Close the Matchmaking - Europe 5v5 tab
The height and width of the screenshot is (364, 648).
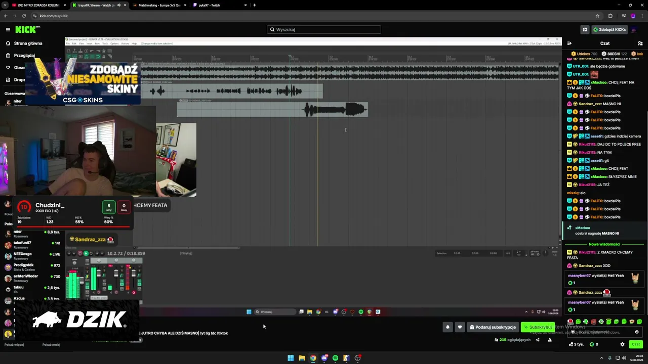tap(185, 5)
